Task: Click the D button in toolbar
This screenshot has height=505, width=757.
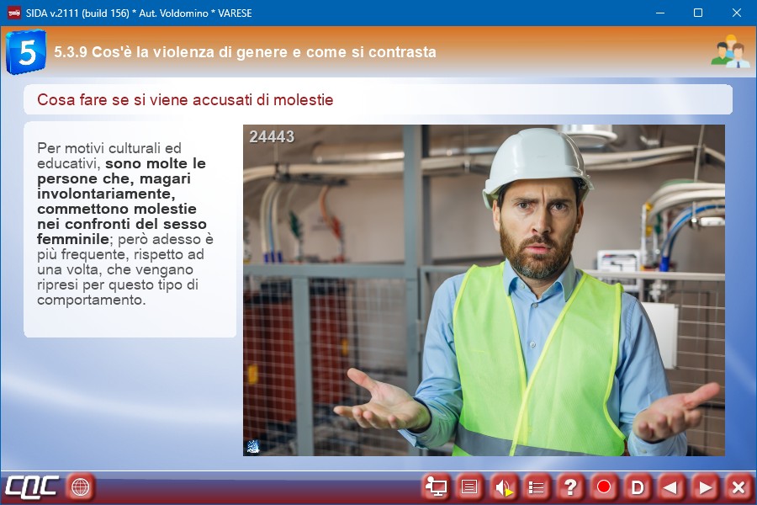Action: [638, 486]
